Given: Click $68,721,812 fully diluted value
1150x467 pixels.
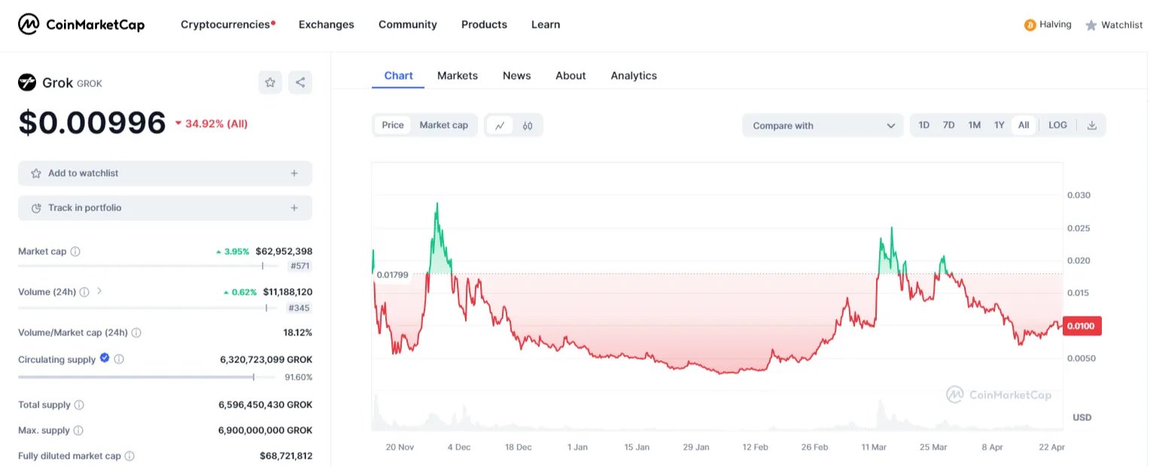Looking at the screenshot, I should tap(286, 456).
